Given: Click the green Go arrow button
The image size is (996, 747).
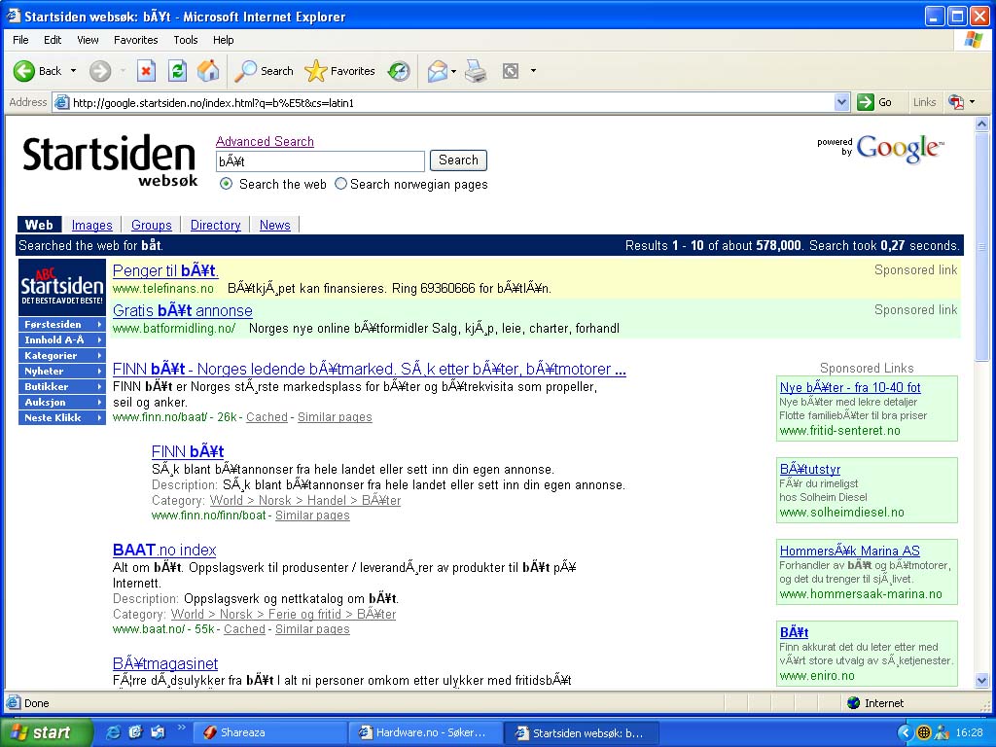Looking at the screenshot, I should point(865,102).
